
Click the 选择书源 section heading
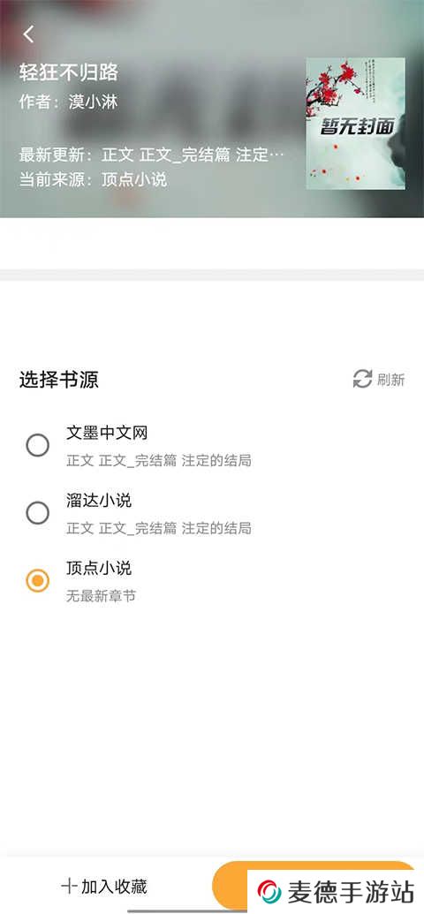pos(59,380)
